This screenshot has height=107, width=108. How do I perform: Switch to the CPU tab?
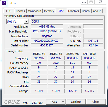(9, 11)
